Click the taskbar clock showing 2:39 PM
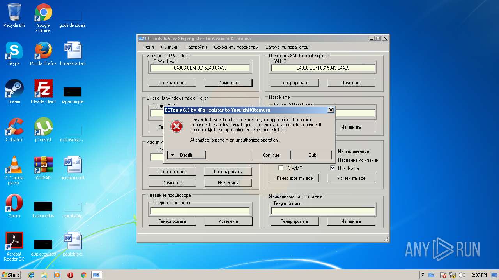Screen dimensions: 499x280 pyautogui.click(x=479, y=275)
